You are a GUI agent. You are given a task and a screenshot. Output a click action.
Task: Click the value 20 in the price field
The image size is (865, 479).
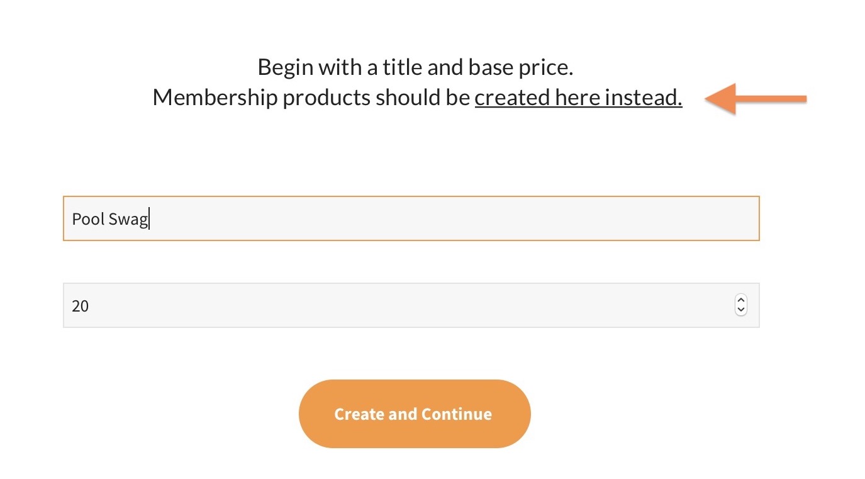pos(81,306)
